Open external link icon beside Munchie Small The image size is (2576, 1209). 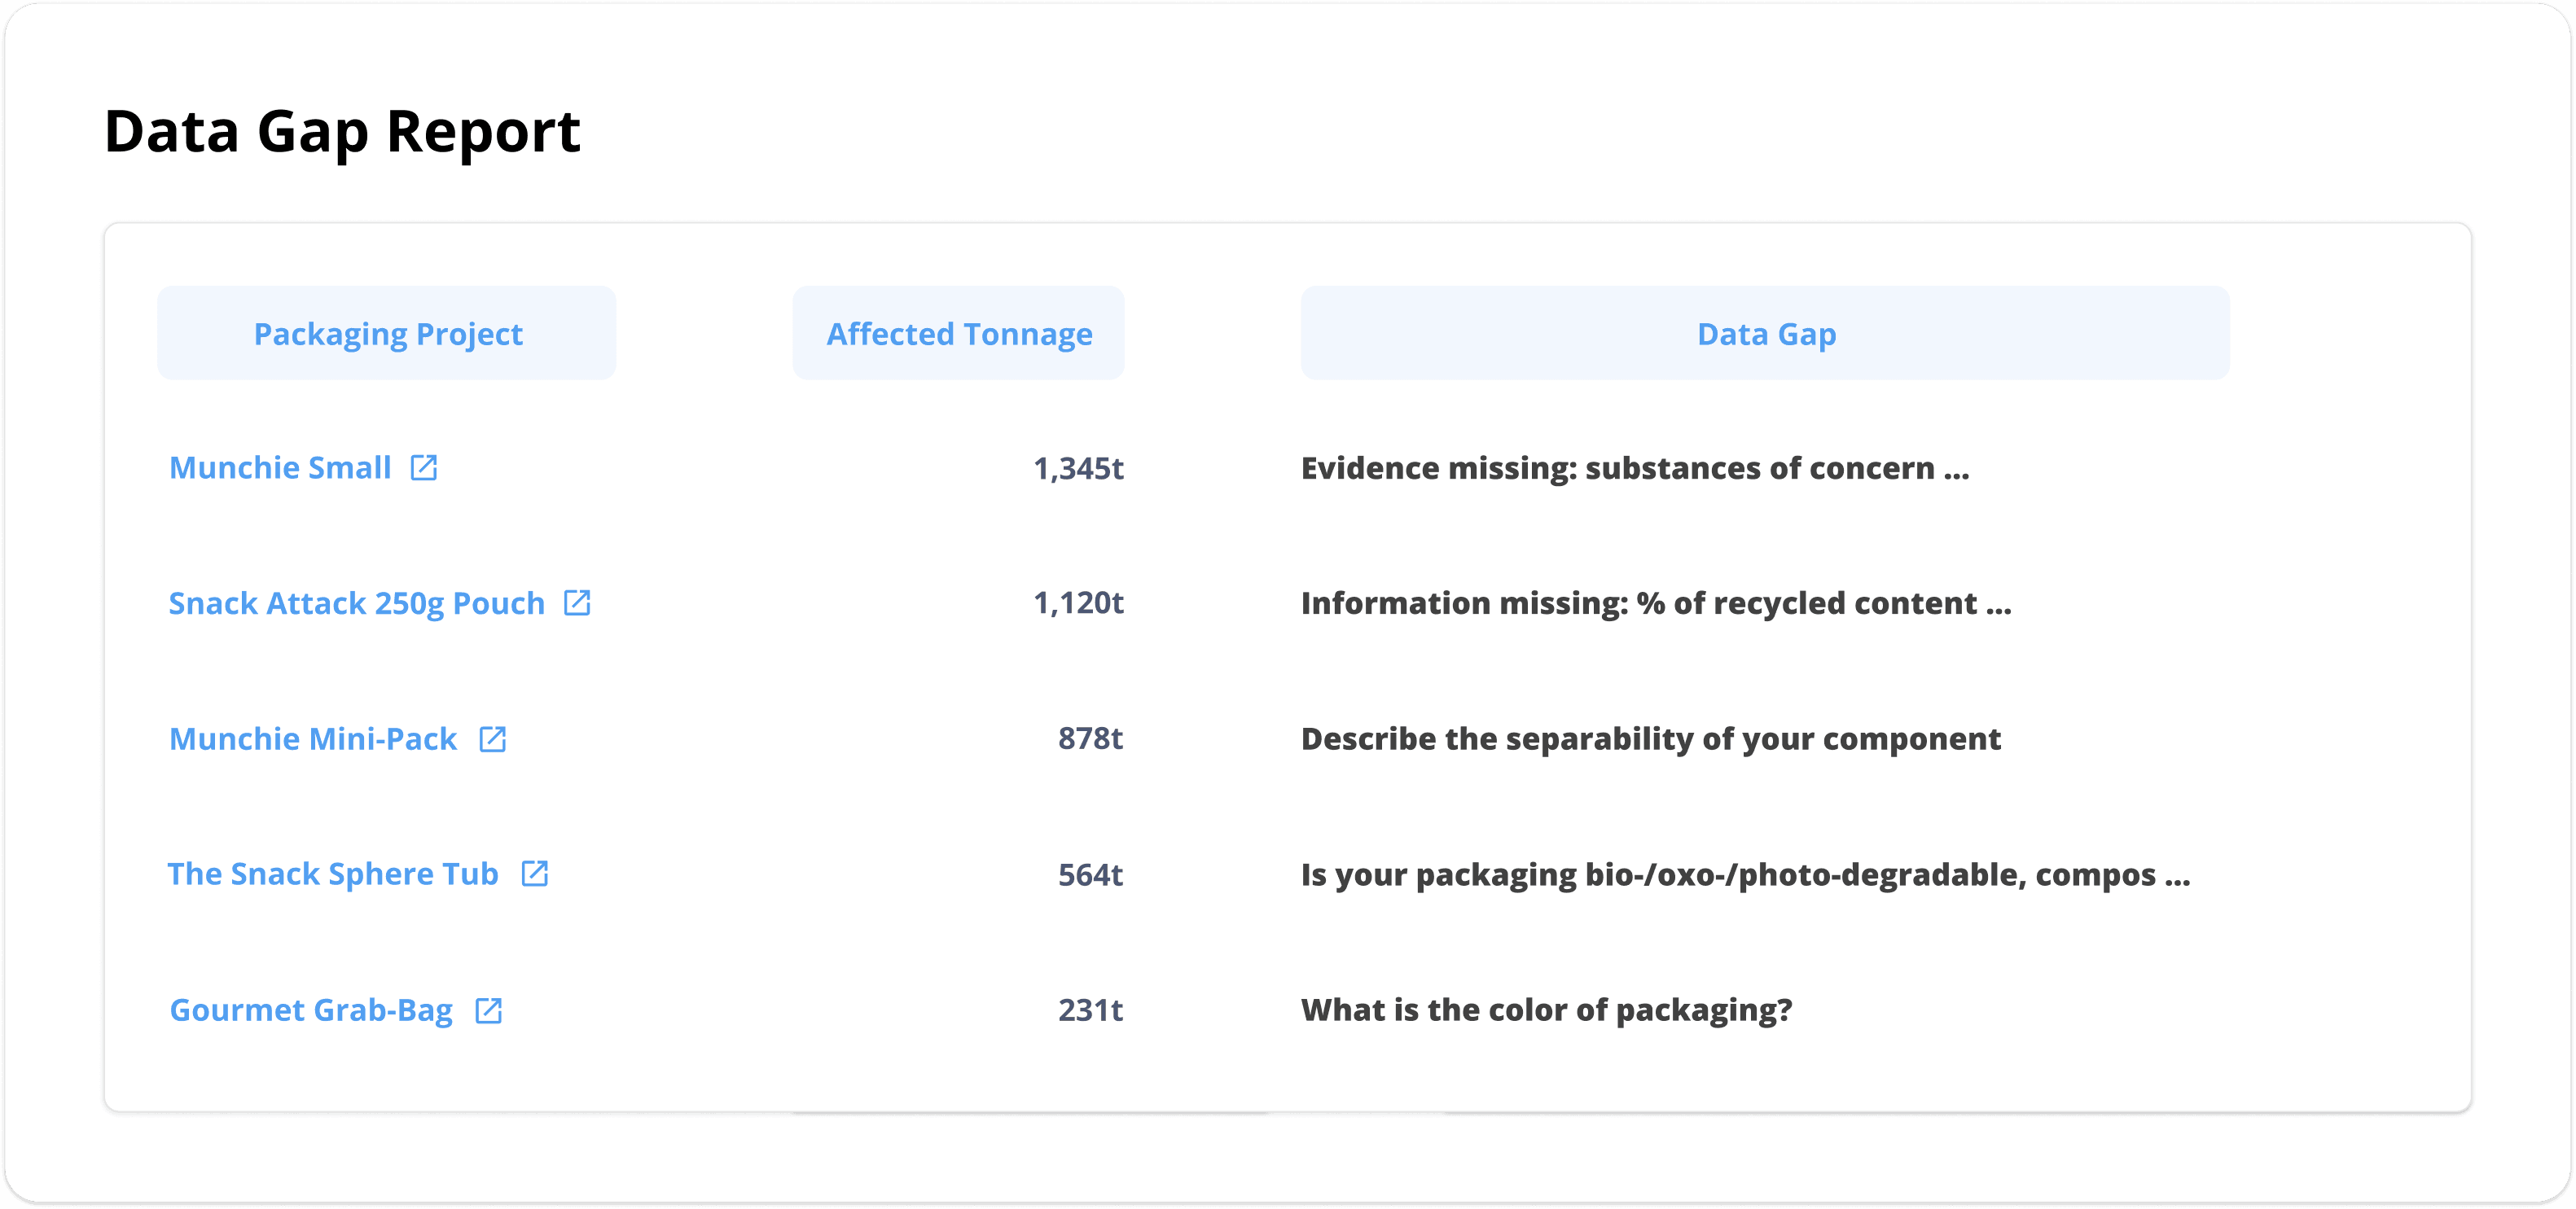424,467
